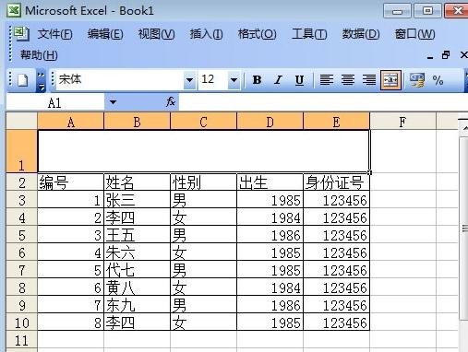Toggle Underline formatting
The width and height of the screenshot is (468, 352).
pos(299,80)
